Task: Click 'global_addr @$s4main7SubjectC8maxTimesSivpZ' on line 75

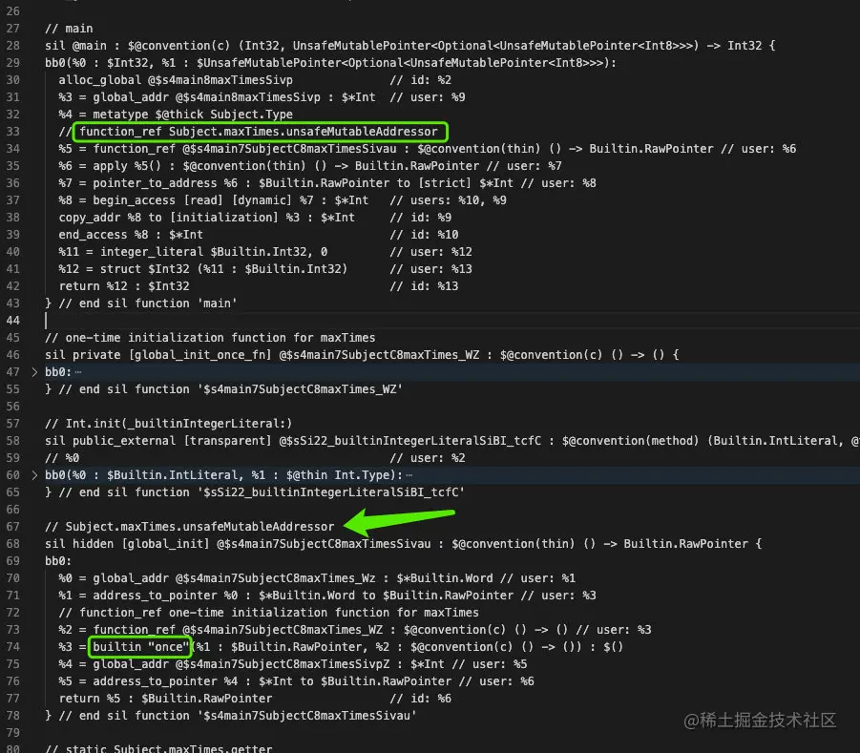Action: (x=241, y=664)
